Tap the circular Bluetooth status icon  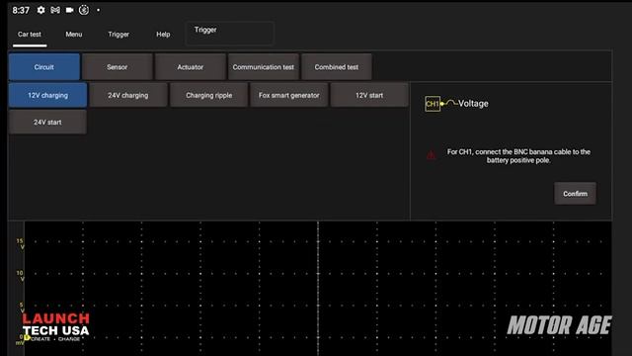pos(84,10)
